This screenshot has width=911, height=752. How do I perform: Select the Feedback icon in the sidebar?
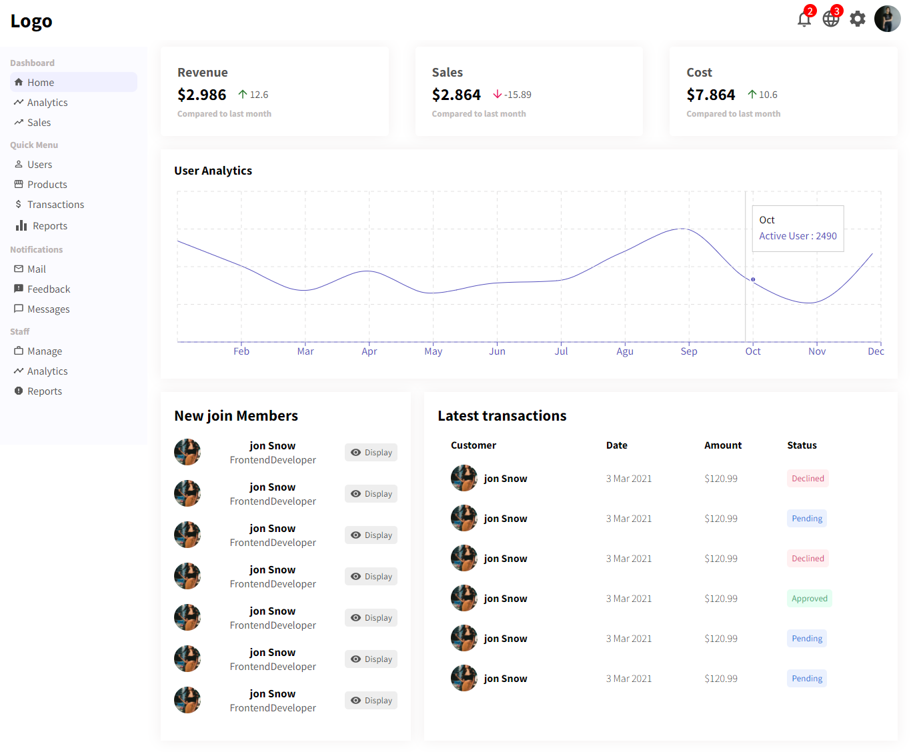19,289
